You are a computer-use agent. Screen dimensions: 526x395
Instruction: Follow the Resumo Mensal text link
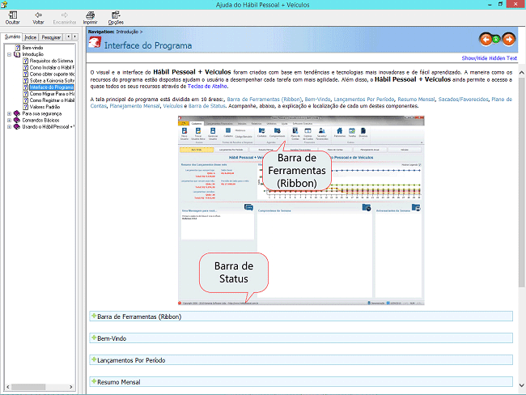[416, 100]
